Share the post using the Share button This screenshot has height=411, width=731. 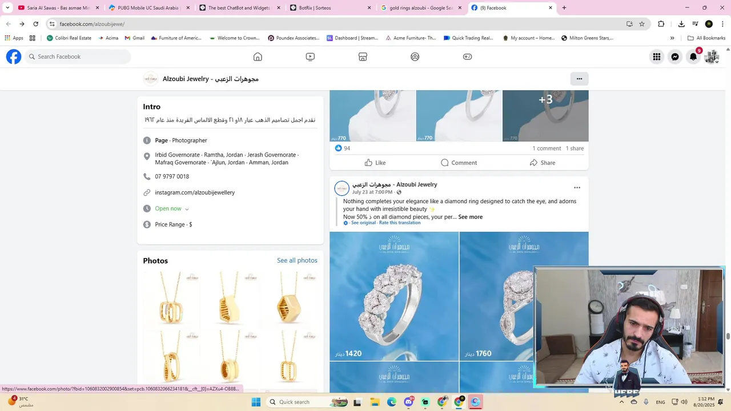coord(543,163)
